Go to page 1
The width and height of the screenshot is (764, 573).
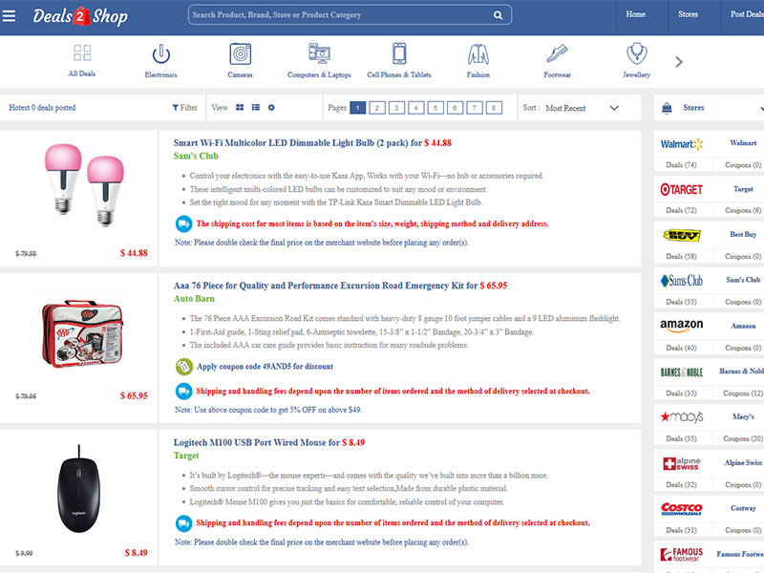[x=357, y=108]
